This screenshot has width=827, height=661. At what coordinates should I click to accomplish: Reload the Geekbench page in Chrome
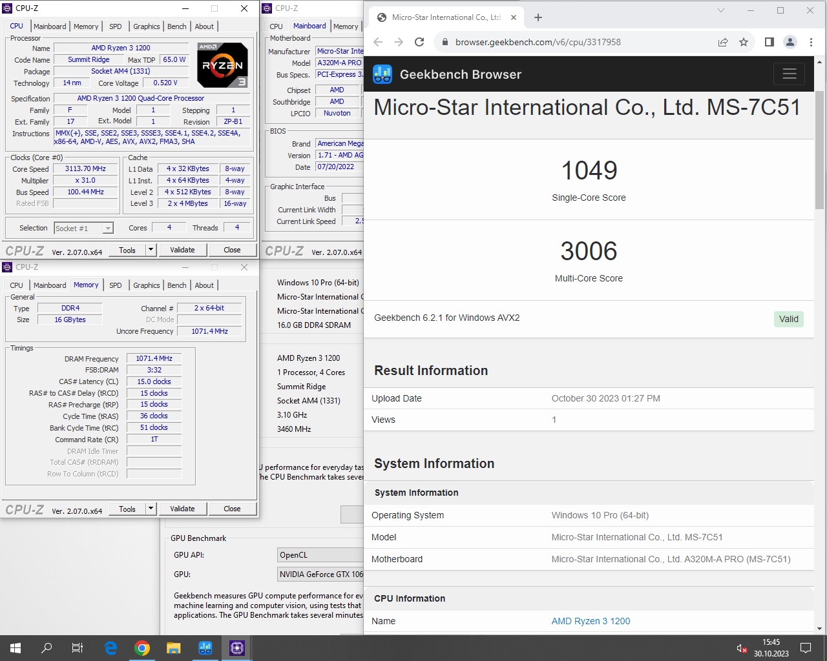point(419,42)
